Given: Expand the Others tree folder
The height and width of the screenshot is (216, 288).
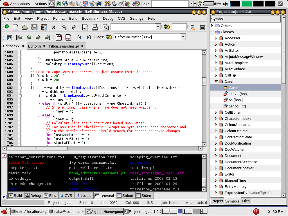Looking at the screenshot, I should click(212, 26).
